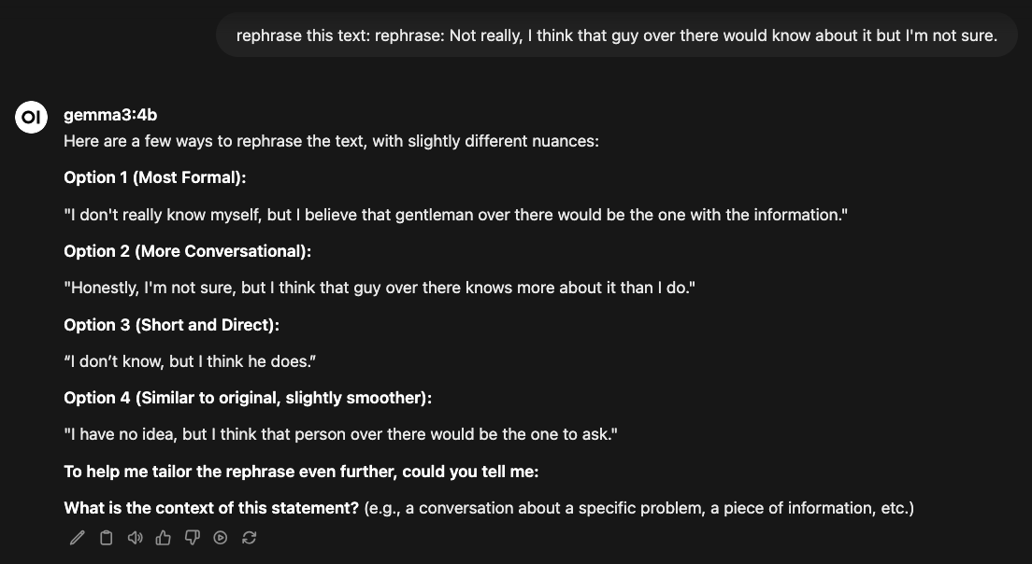Viewport: 1032px width, 564px height.
Task: Click the 'To help me tailor' bold line
Action: (x=300, y=471)
